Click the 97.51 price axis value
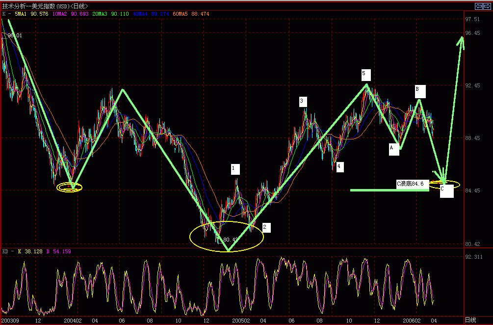The image size is (493, 325). pos(473,19)
